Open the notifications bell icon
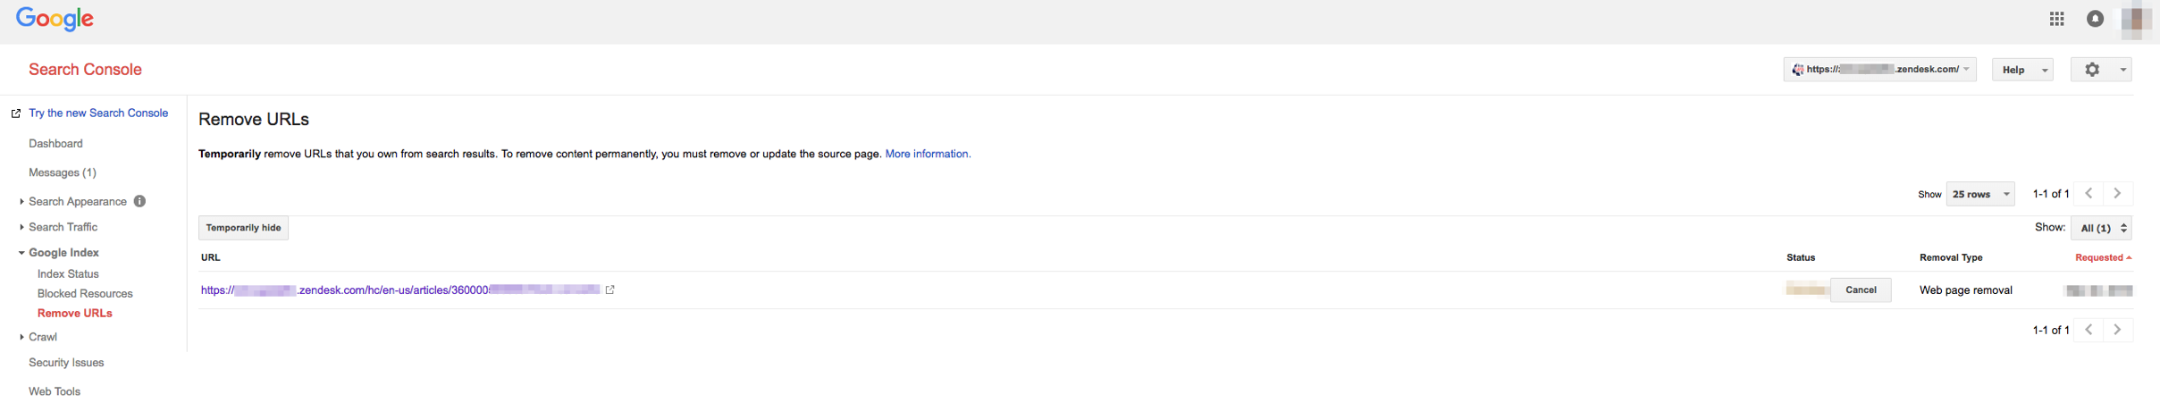 point(2095,19)
